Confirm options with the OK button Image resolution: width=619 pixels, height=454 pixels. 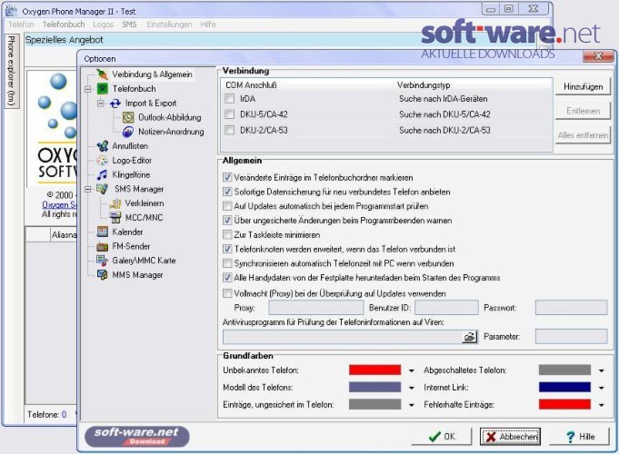click(x=442, y=437)
